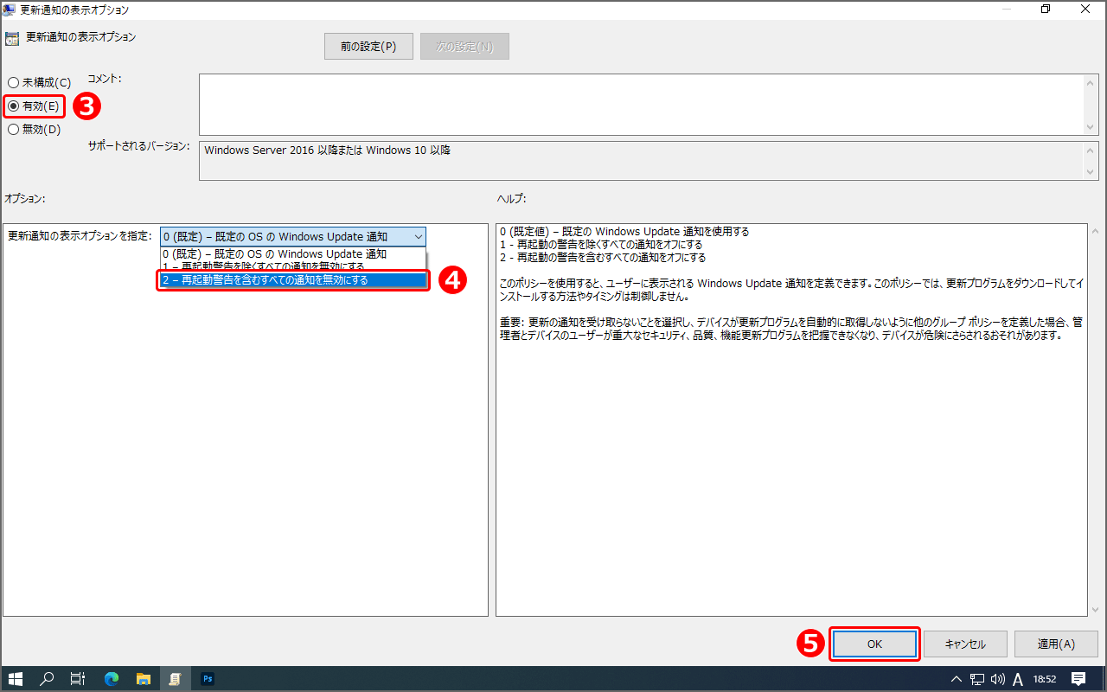Click help line '1 - 再起動の警告を除くすべての通知をオフにする'
Screen dimensions: 1107x692
click(602, 245)
